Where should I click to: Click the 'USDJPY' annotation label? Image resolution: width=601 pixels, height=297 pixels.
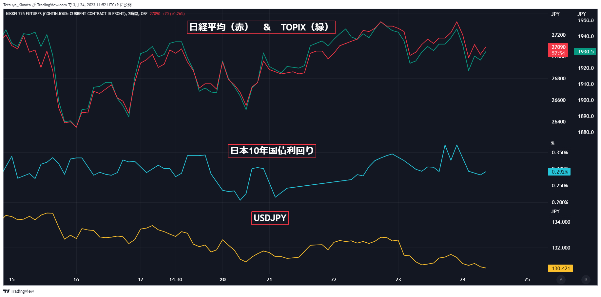[x=270, y=218]
